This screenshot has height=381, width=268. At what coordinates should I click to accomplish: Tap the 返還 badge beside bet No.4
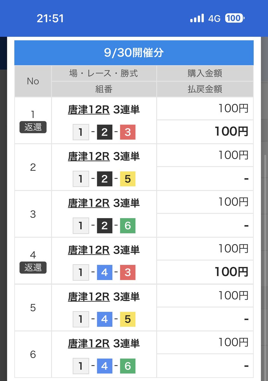click(33, 268)
